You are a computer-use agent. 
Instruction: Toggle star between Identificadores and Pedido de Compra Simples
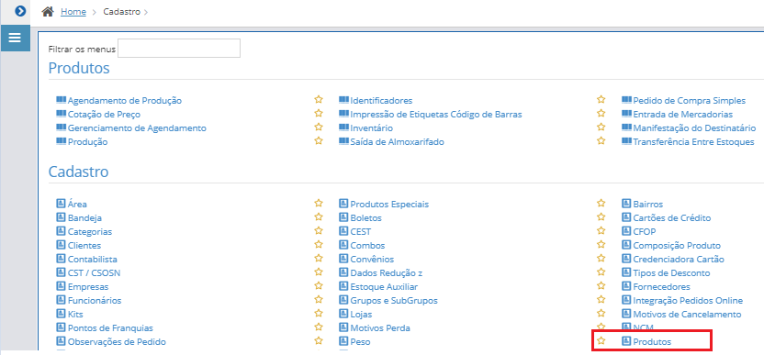coord(601,99)
